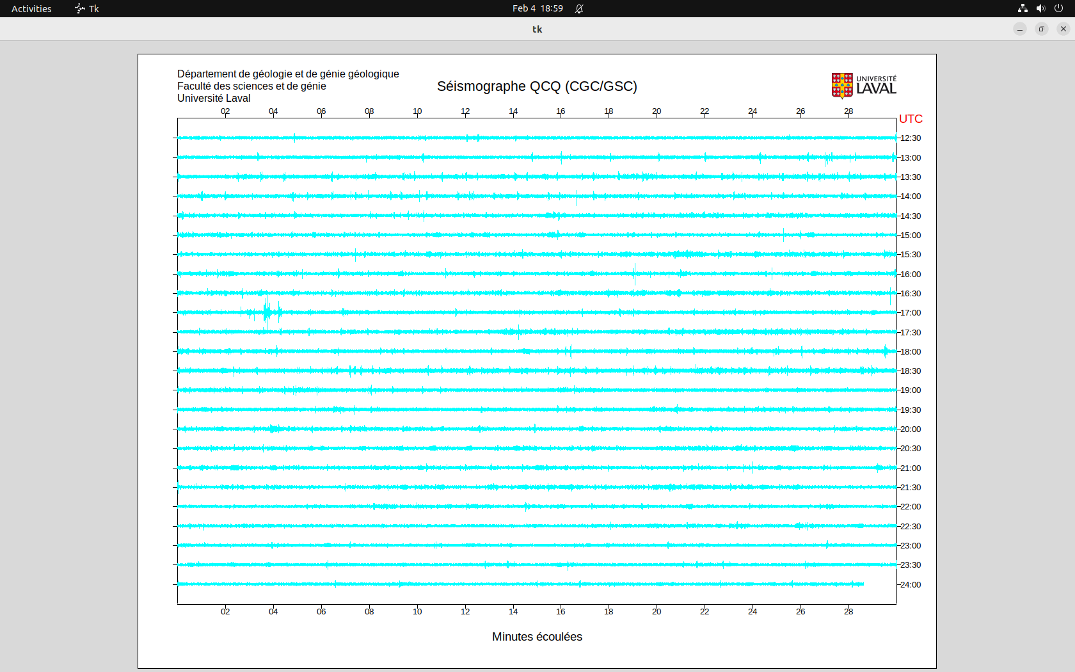Open the network status icon

[1023, 8]
